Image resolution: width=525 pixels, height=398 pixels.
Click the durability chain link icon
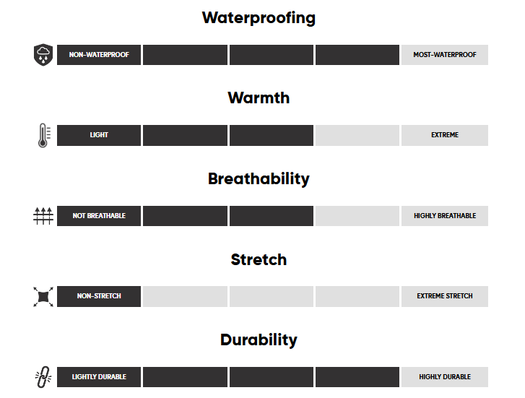coord(43,376)
